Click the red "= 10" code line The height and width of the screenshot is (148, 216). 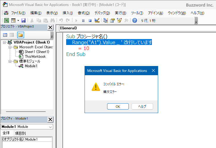click(84, 48)
